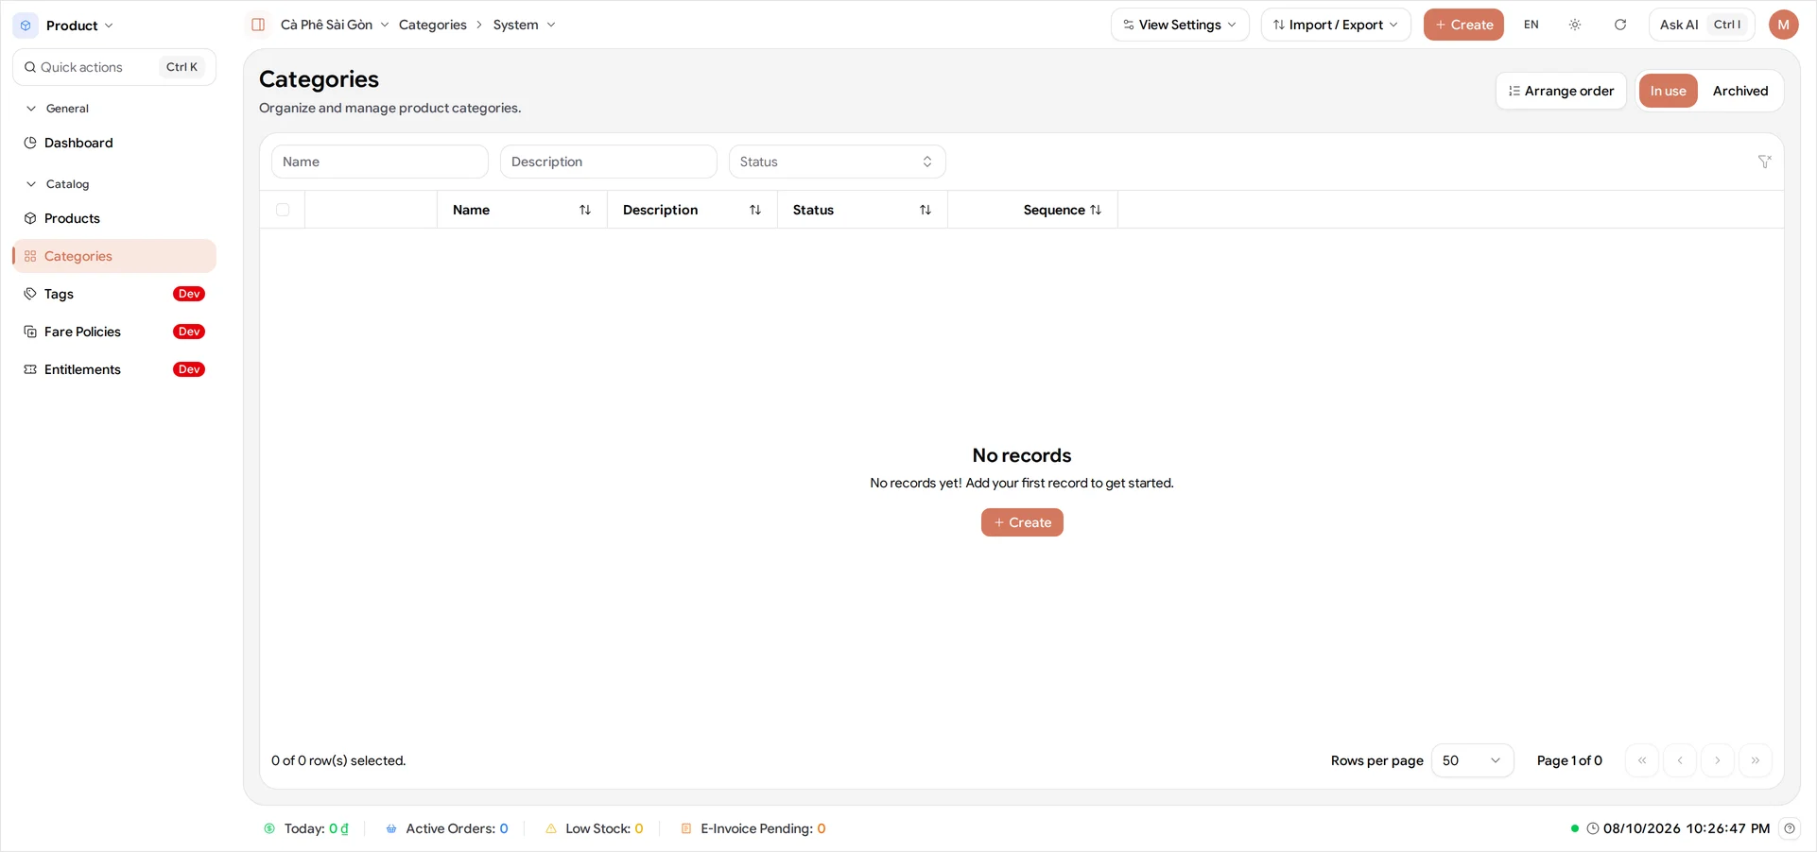Open Fare Policies in sidebar

tap(114, 332)
